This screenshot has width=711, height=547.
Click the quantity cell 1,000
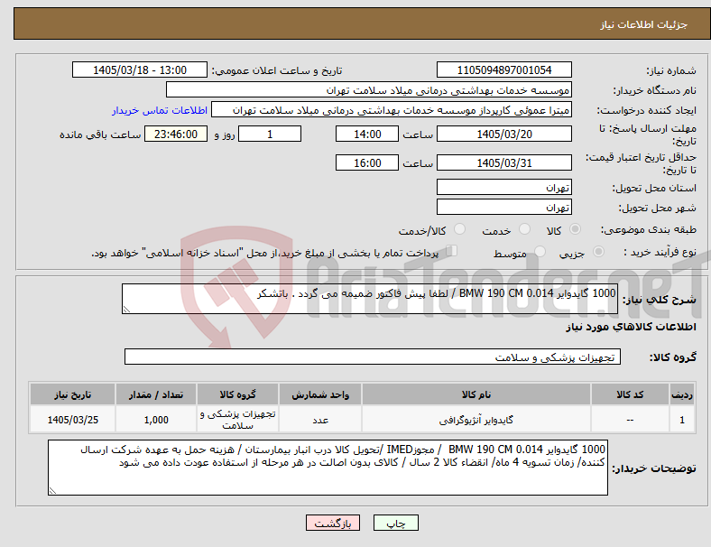point(156,420)
